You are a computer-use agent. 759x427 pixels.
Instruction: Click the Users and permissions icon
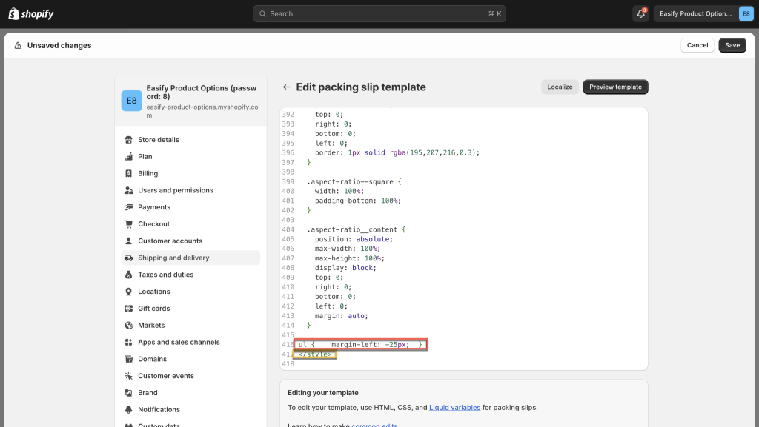129,190
